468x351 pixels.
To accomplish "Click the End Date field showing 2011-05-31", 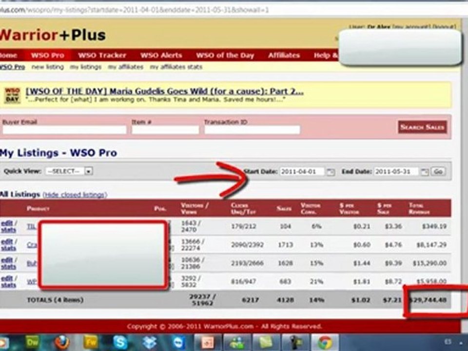I will point(396,172).
